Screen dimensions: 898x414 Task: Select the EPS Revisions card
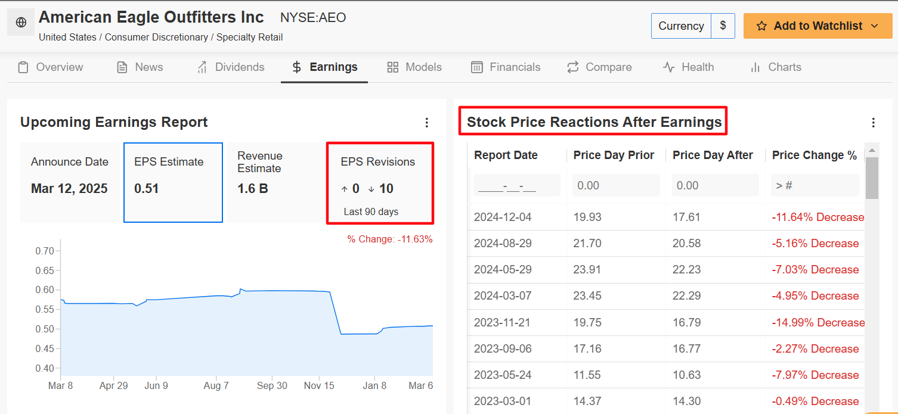click(x=380, y=182)
